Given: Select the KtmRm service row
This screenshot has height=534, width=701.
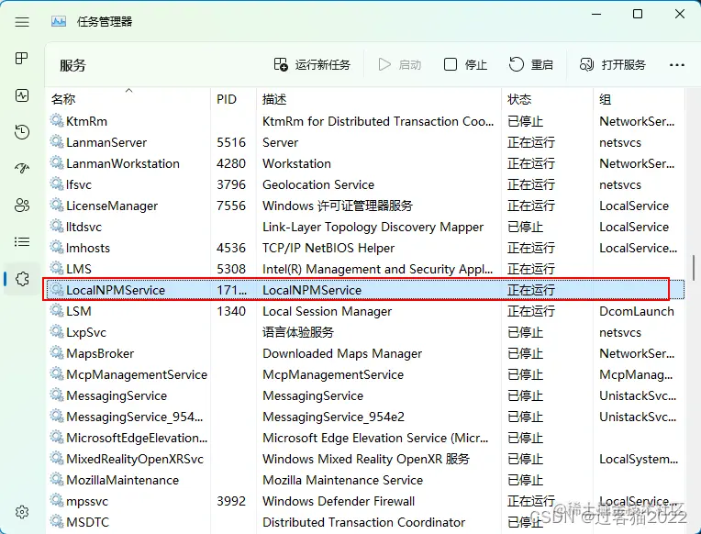Looking at the screenshot, I should click(x=364, y=121).
